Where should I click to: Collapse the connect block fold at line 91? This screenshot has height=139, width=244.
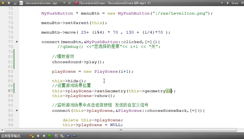coord(17,110)
